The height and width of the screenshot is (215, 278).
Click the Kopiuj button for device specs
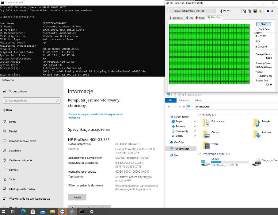77,197
